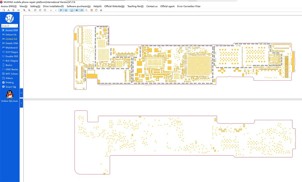Screen dimensions: 302x182
Task: Open Mainboard in the sidebar
Action: pyautogui.click(x=10, y=47)
